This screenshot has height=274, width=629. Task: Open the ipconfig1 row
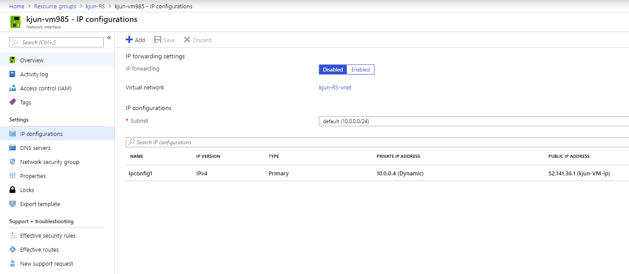(x=377, y=173)
